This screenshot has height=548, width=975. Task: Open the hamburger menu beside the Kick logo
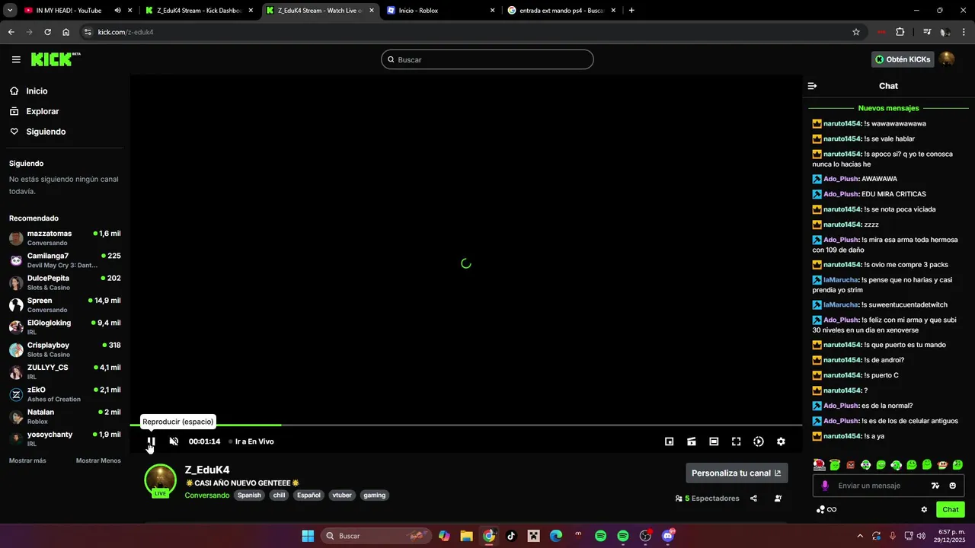click(x=16, y=59)
